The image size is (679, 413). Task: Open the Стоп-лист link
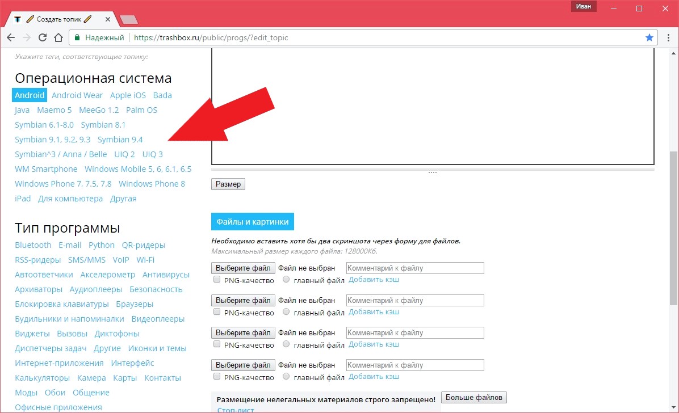click(236, 410)
